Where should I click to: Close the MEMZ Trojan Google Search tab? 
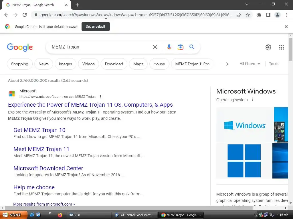pyautogui.click(x=66, y=5)
